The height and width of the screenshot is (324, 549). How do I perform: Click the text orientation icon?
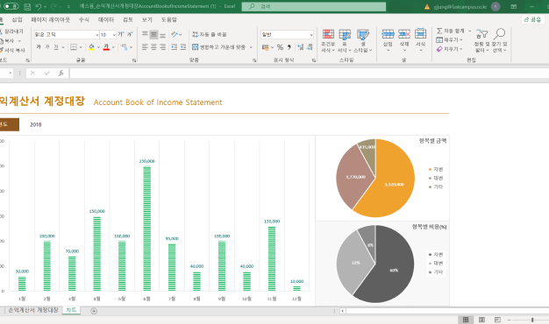(x=175, y=34)
